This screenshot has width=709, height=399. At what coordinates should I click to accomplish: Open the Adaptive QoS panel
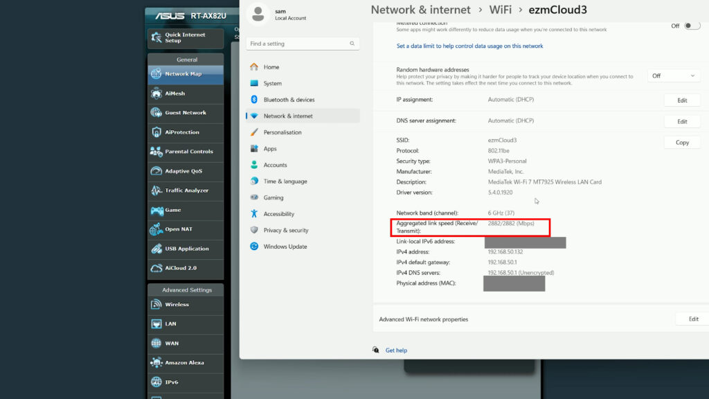coord(181,170)
